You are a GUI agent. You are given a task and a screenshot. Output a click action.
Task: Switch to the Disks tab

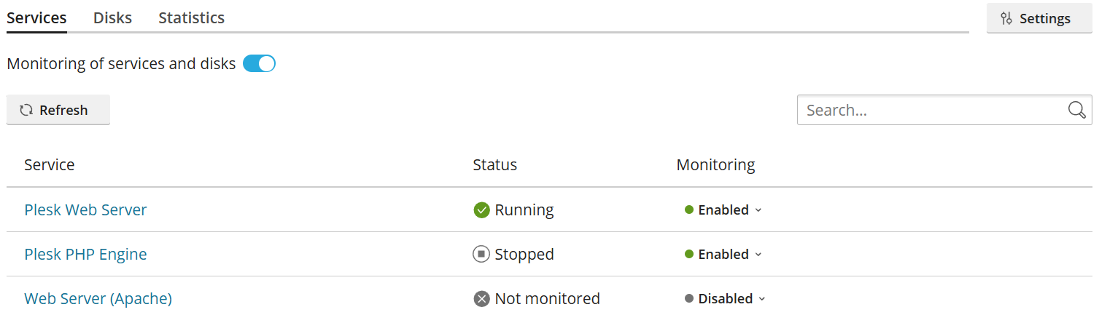[x=112, y=18]
